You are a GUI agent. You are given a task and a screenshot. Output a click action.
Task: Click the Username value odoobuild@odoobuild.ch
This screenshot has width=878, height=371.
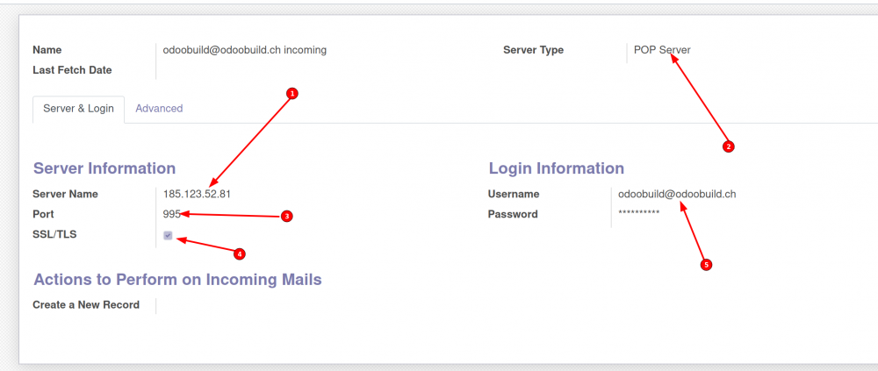coord(676,194)
